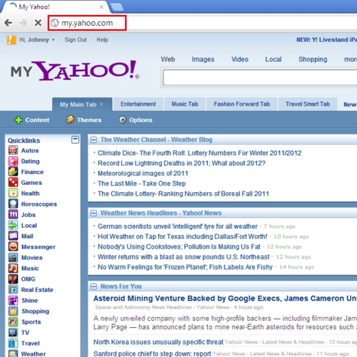Viewport: 357px width, 357px height.
Task: Collapse the Weather News Headlines module
Action: pos(94,213)
